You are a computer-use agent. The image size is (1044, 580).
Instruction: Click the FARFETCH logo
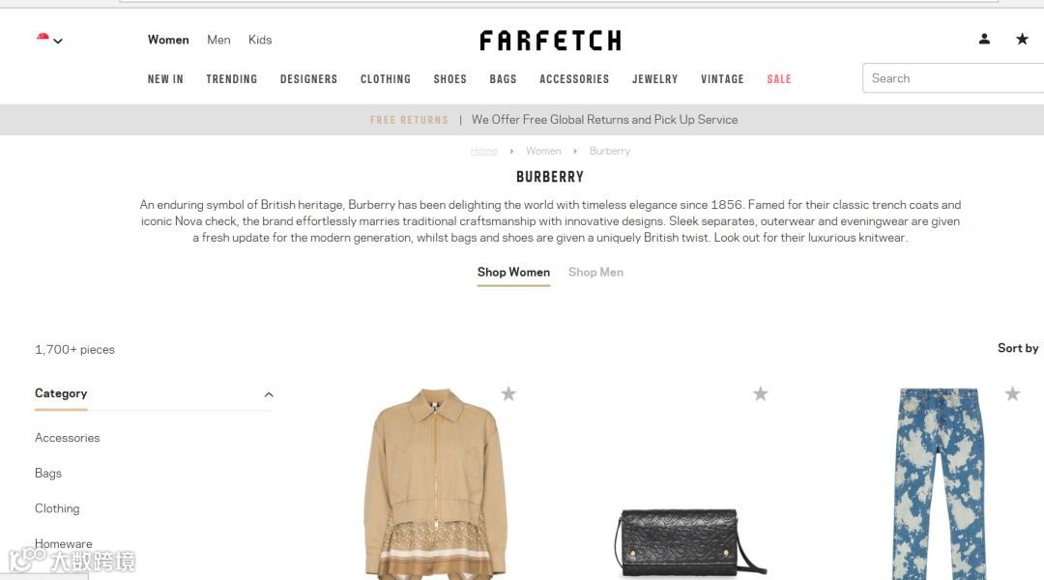click(x=550, y=41)
